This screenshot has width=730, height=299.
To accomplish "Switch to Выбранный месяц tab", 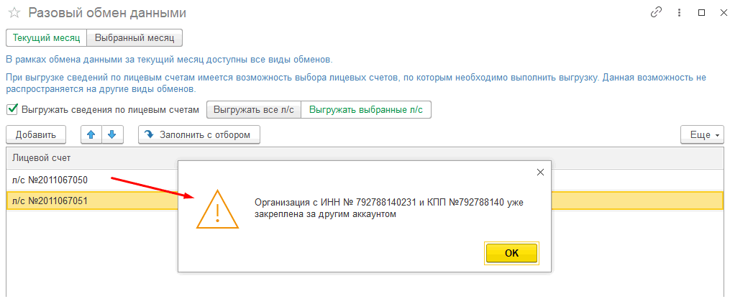I will [x=134, y=38].
